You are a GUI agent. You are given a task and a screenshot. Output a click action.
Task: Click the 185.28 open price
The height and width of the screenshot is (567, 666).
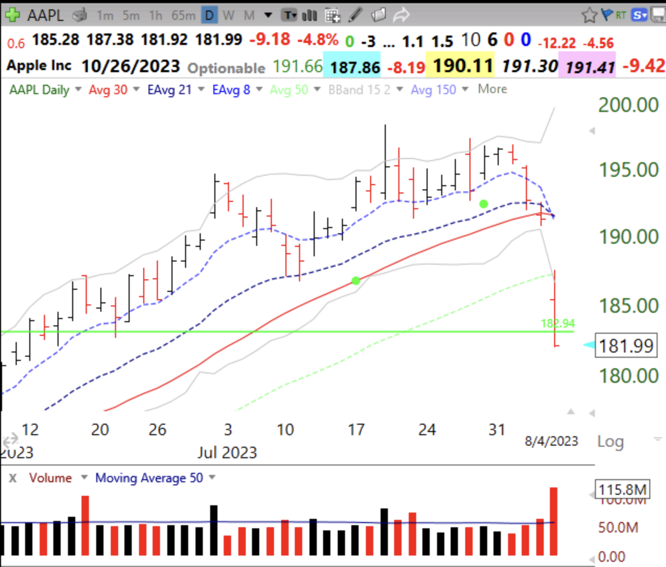(56, 40)
